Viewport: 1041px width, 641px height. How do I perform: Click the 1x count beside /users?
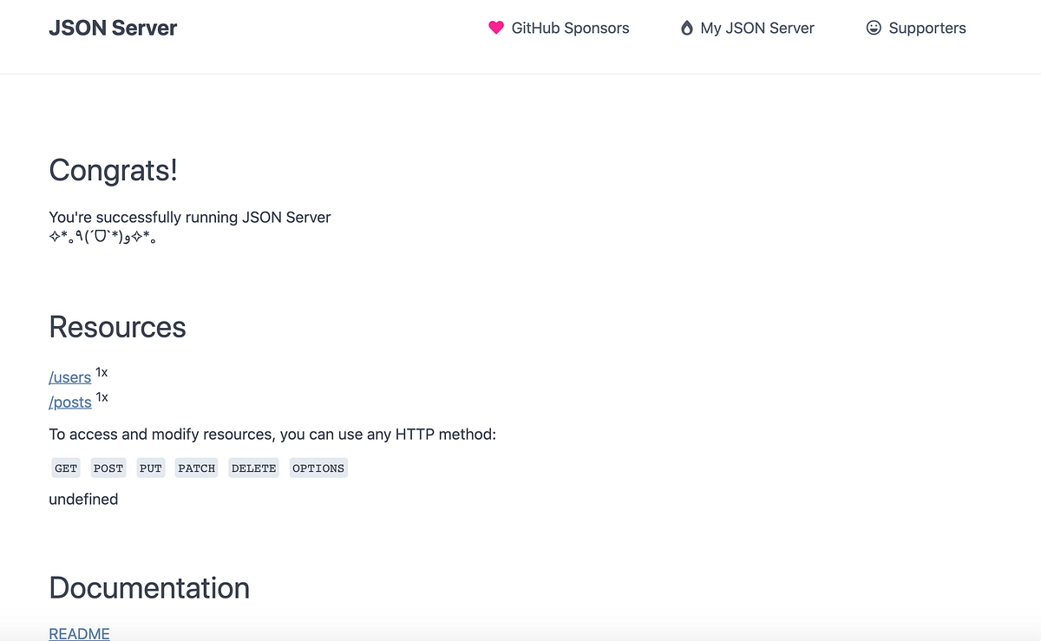pos(101,372)
